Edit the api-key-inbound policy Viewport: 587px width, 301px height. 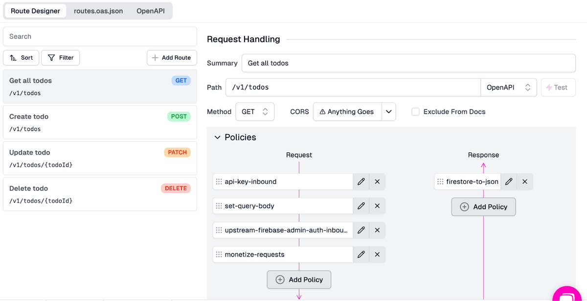click(361, 181)
